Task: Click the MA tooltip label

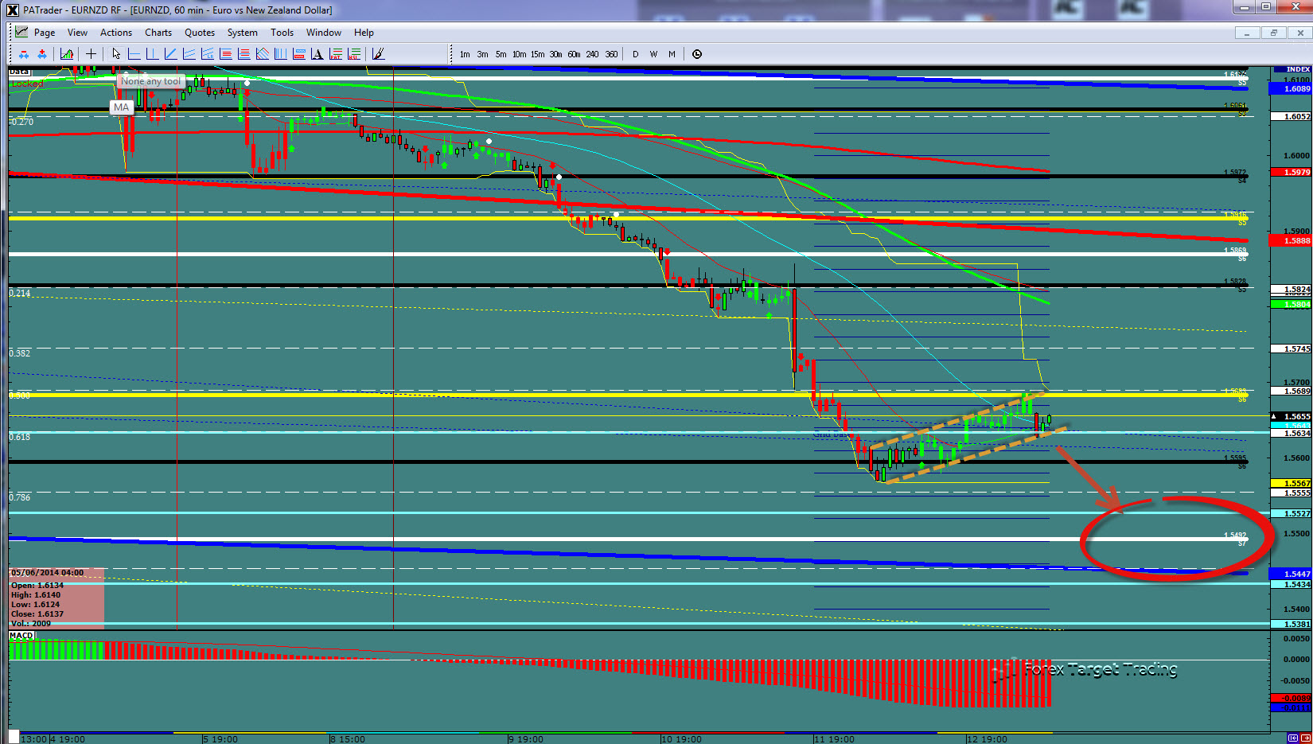Action: pos(121,107)
